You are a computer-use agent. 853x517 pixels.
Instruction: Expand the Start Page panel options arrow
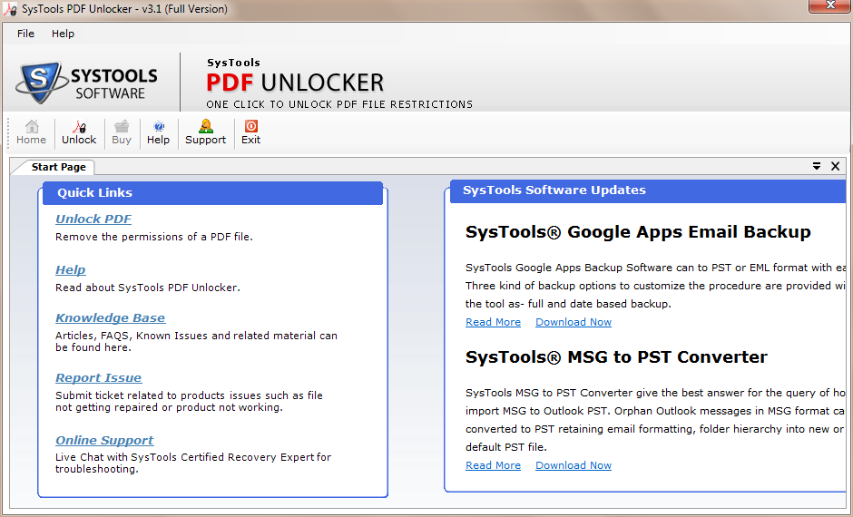[x=817, y=166]
